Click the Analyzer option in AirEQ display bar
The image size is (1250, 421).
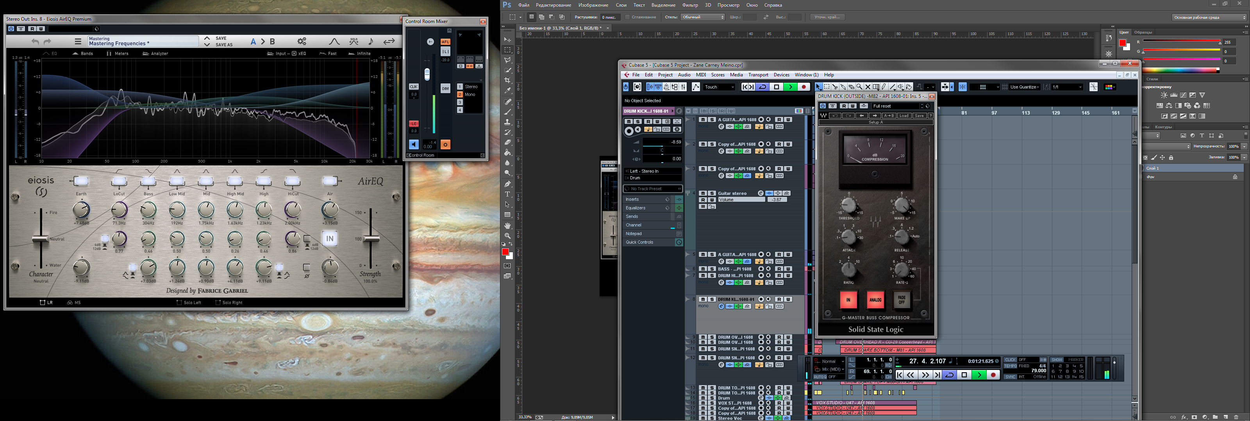coord(155,53)
